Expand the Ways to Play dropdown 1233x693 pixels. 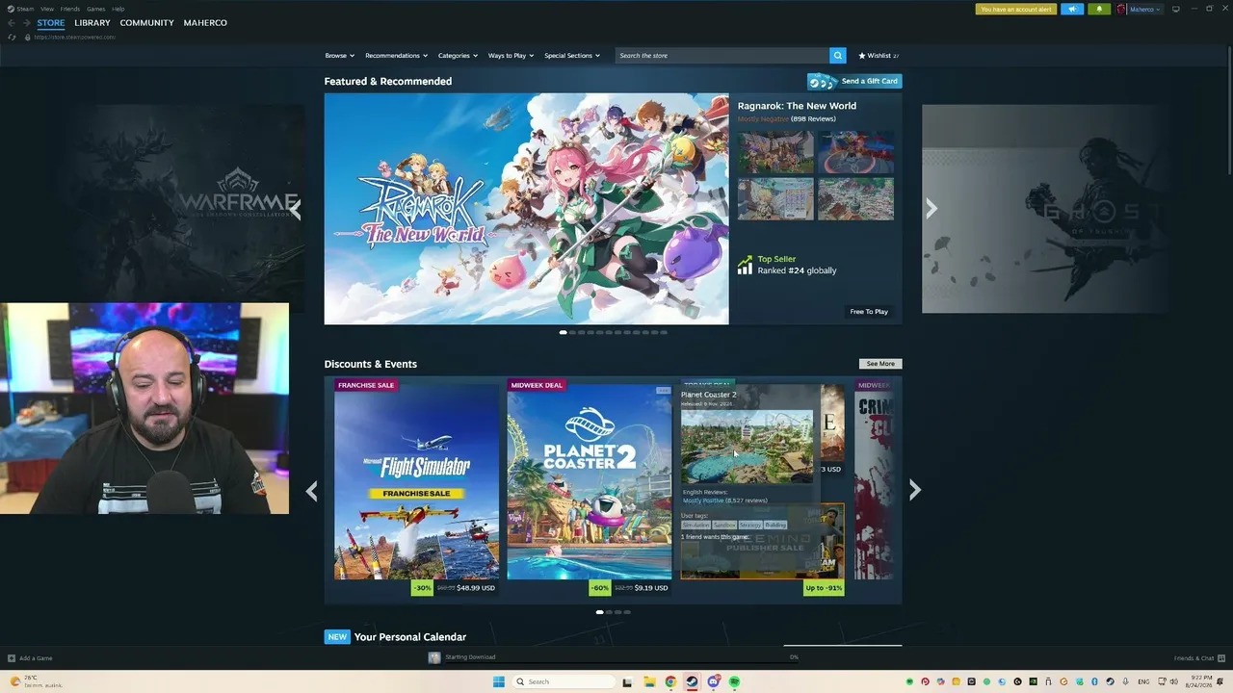[x=511, y=56]
